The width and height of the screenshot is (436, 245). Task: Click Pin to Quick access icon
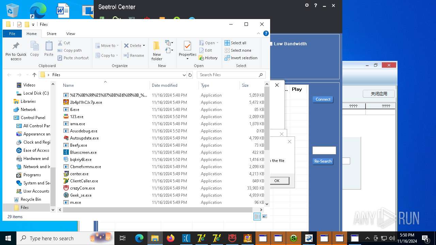[16, 51]
